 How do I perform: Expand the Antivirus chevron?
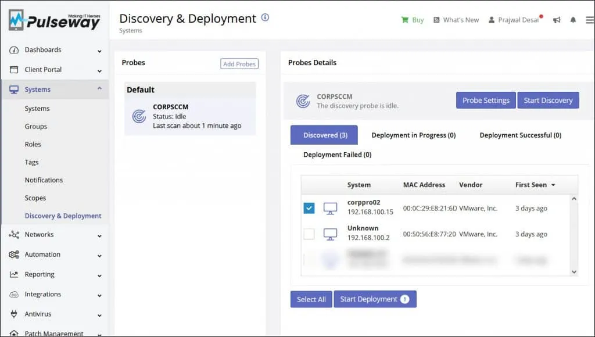tap(99, 315)
